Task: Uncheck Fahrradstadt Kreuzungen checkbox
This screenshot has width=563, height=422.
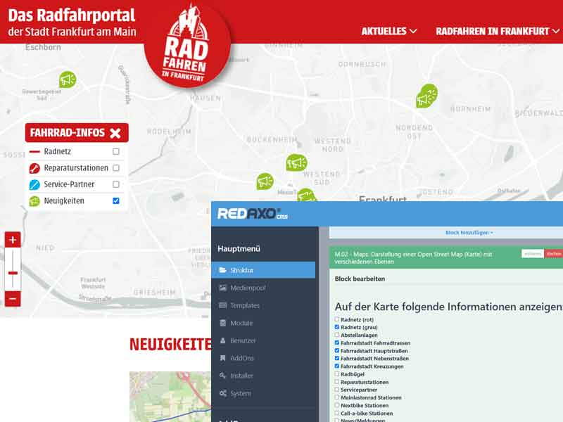Action: 337,366
